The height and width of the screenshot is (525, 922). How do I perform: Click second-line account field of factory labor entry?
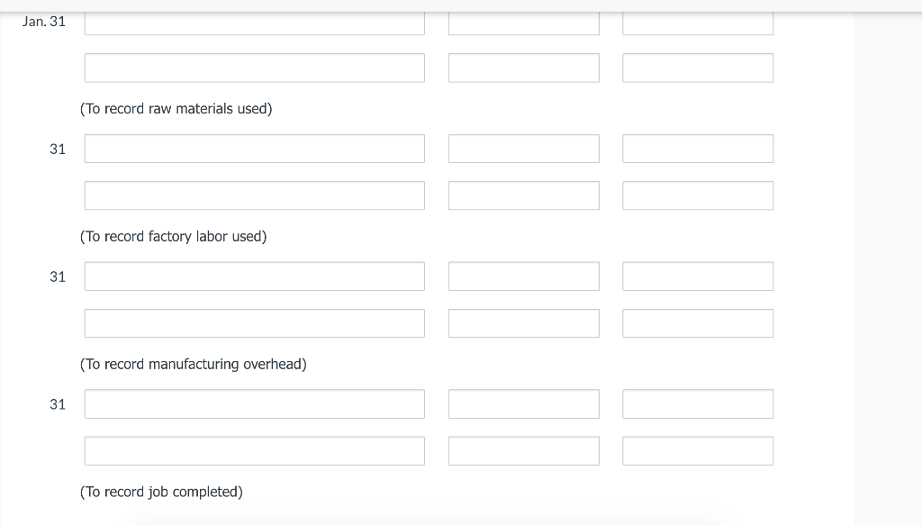click(254, 195)
